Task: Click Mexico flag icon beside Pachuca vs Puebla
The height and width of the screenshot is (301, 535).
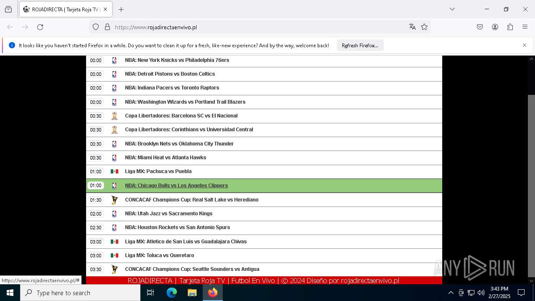Action: (x=114, y=171)
